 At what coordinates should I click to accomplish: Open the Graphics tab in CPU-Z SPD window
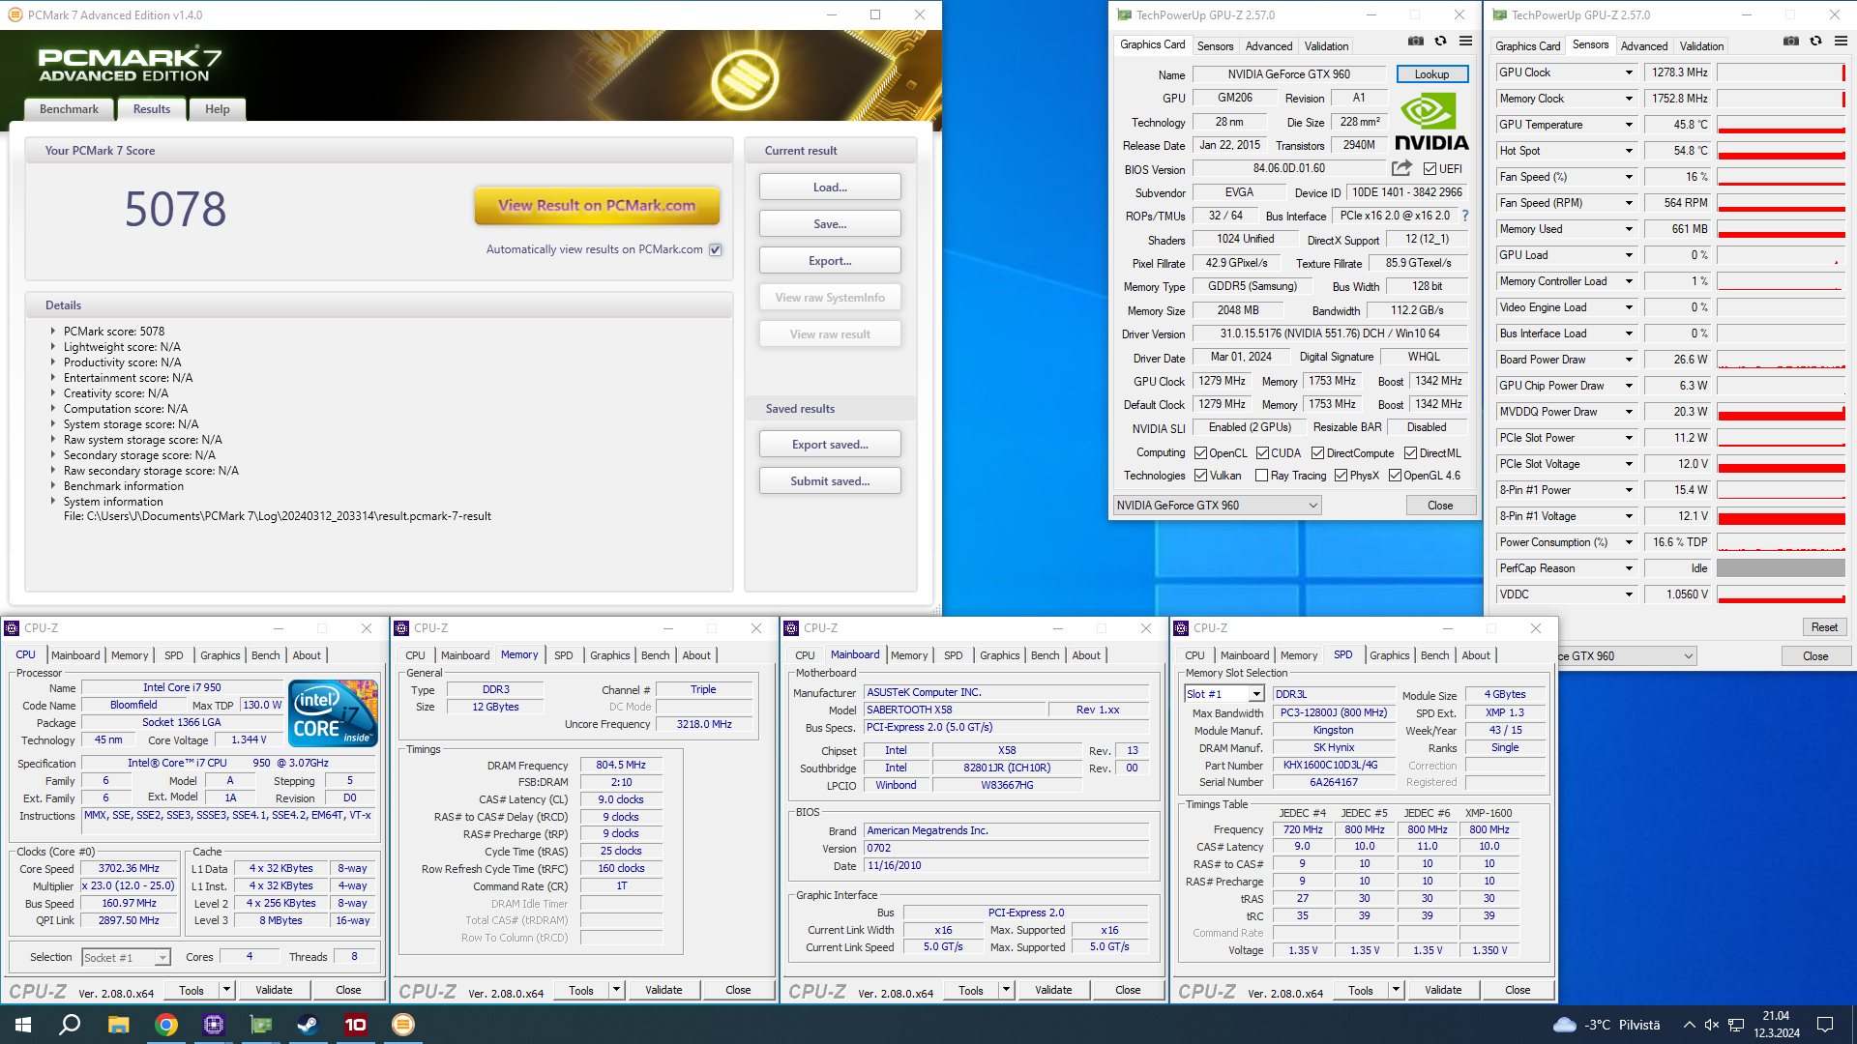click(1389, 655)
